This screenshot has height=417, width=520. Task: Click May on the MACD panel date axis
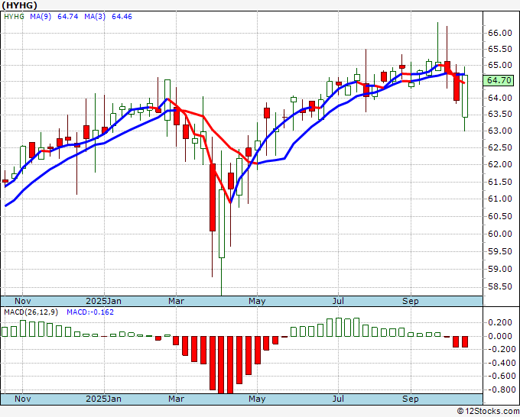pos(257,399)
